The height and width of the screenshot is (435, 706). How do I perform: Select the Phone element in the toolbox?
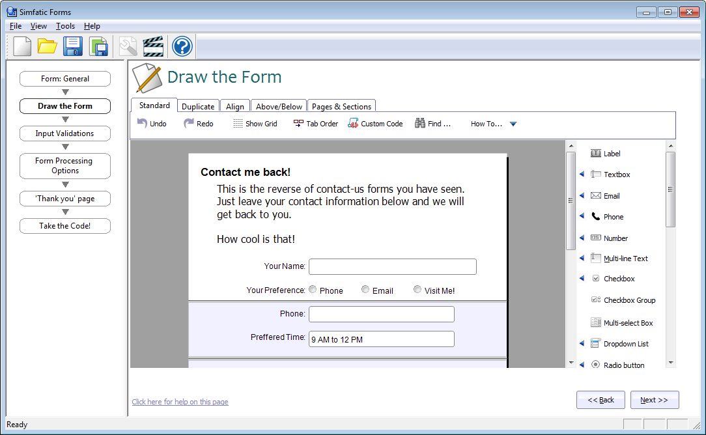click(607, 217)
